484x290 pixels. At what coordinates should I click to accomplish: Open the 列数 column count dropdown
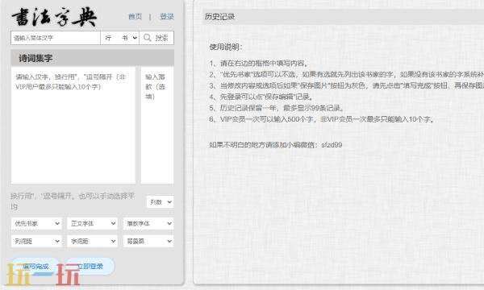[160, 202]
